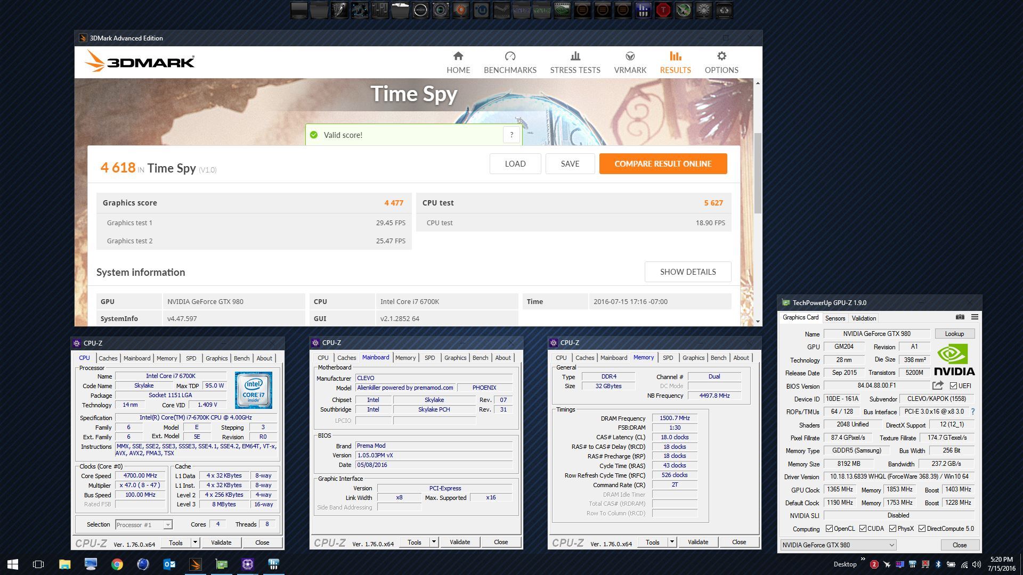Screen dimensions: 1023x575
Task: Open GPU-Z green card taskbar icon
Action: (222, 564)
